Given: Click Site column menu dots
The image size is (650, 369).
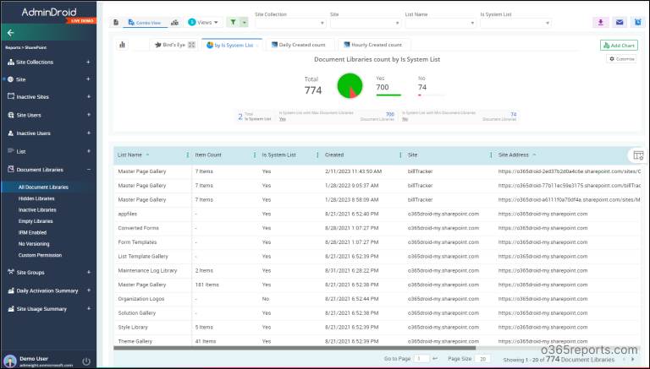Looking at the screenshot, I should click(x=491, y=155).
